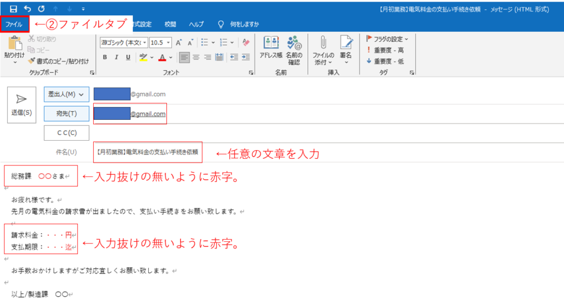Clear all formatting with eraser icon
This screenshot has height=304, width=564.
pyautogui.click(x=246, y=43)
